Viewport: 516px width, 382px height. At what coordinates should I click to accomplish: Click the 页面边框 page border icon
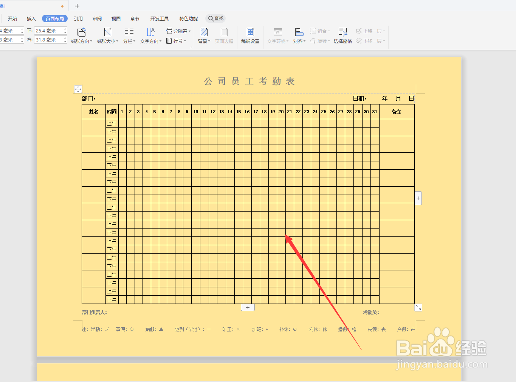pos(224,32)
